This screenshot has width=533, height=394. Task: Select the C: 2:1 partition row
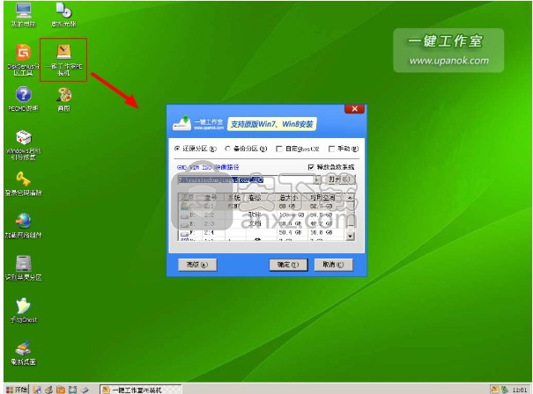[262, 206]
